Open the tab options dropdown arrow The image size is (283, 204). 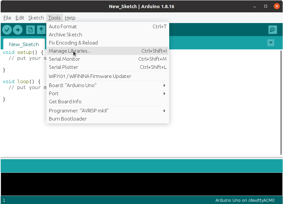click(271, 43)
